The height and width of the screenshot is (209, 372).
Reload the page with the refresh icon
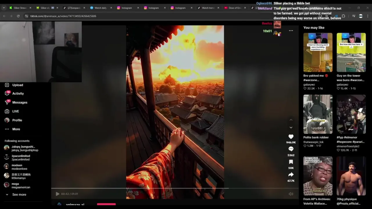click(18, 16)
